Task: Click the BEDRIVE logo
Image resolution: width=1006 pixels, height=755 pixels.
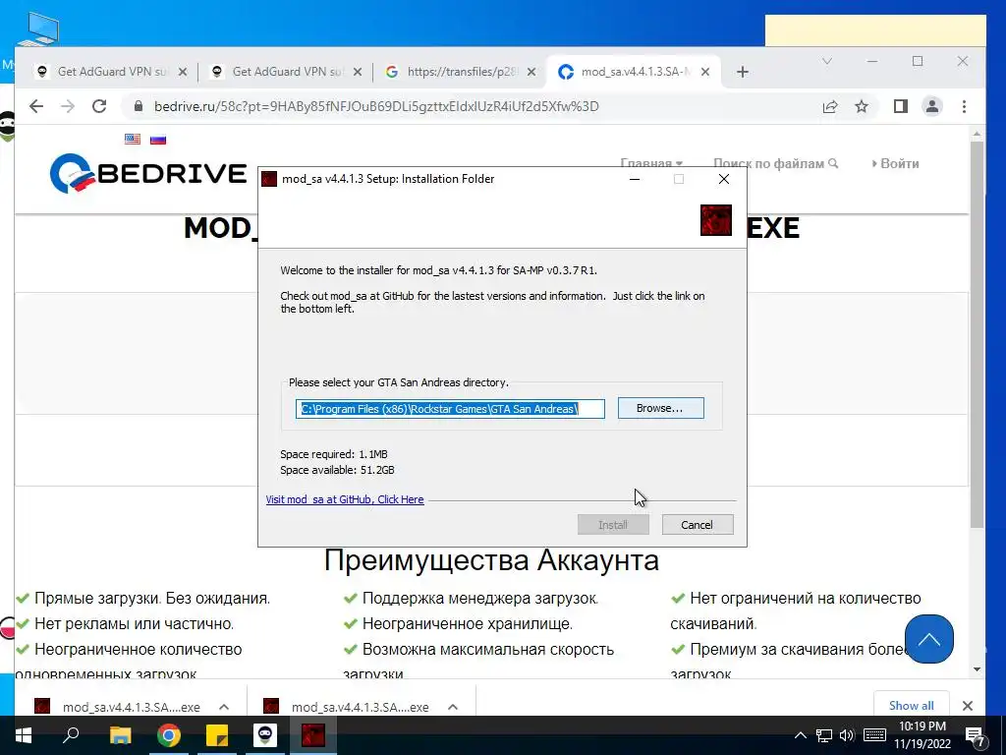Action: point(148,173)
